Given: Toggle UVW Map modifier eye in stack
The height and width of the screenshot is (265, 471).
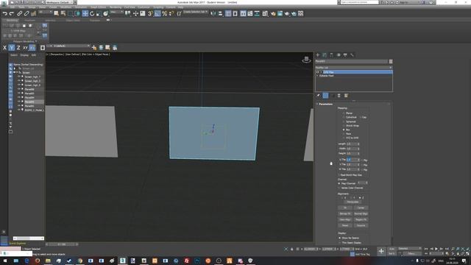Looking at the screenshot, I should pyautogui.click(x=317, y=72).
